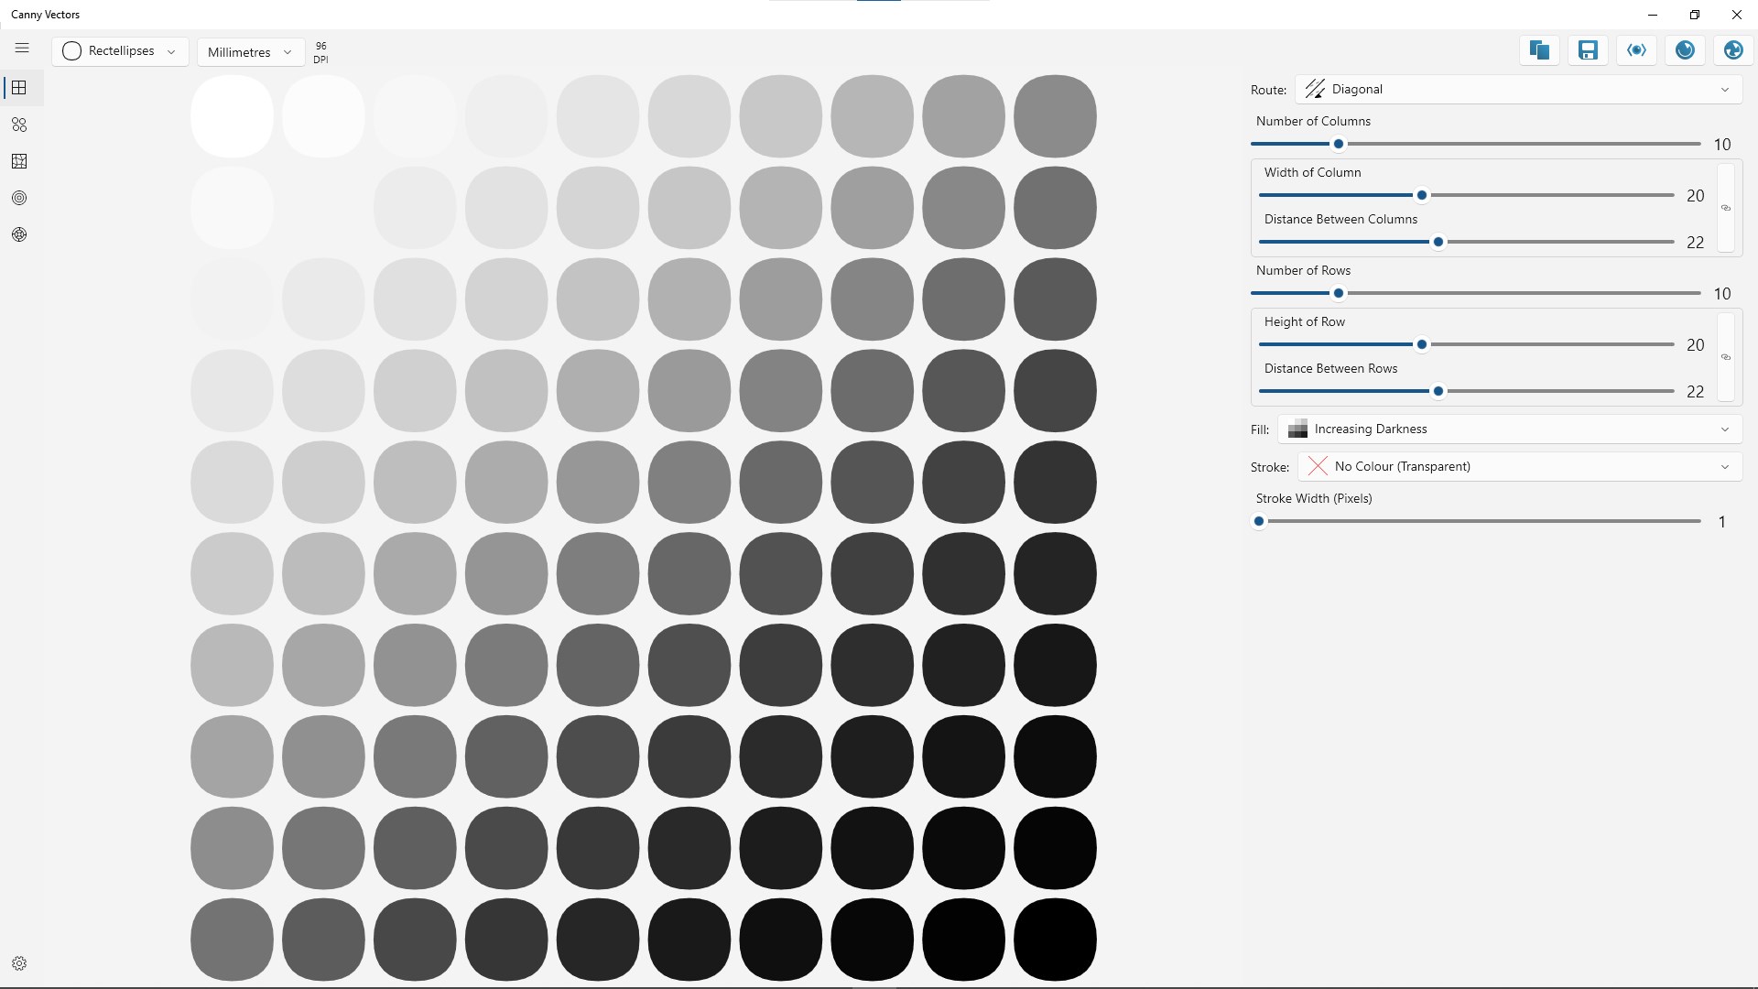
Task: Click the globe browser icon in toolbar
Action: (1733, 50)
